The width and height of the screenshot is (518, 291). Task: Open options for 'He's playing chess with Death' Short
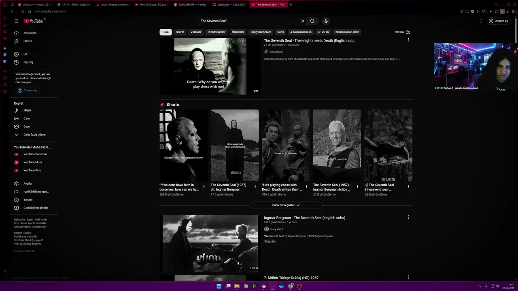tap(306, 187)
